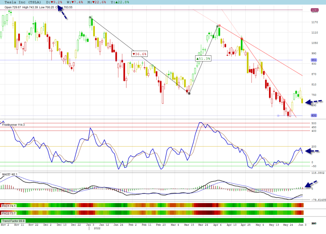Image resolution: width=326 pixels, height=234 pixels.
Task: Click the FXC2 73.7 heat bar label
Action: [9, 213]
